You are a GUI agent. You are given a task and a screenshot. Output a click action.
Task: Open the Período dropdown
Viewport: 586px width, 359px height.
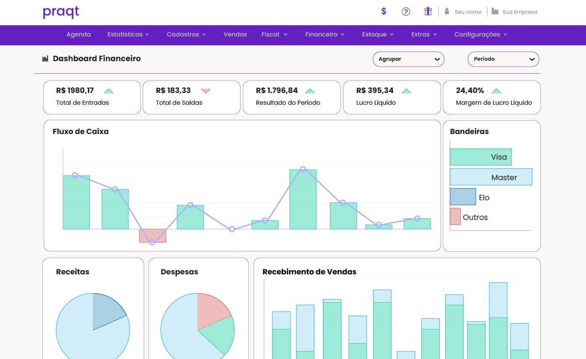click(503, 59)
